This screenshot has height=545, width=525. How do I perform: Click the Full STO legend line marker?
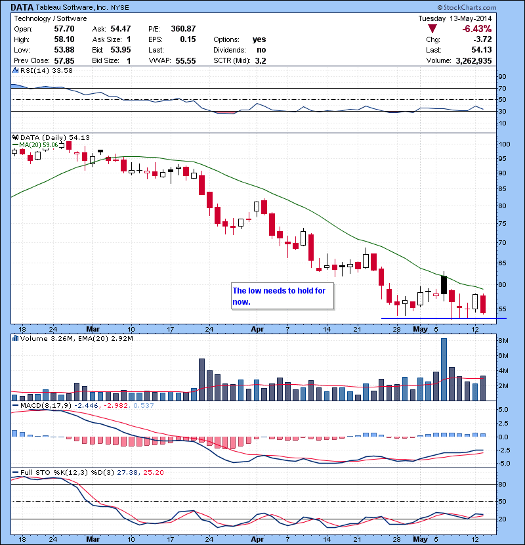click(15, 472)
